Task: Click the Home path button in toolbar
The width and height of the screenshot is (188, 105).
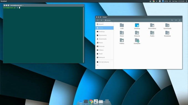Action: 108,20
